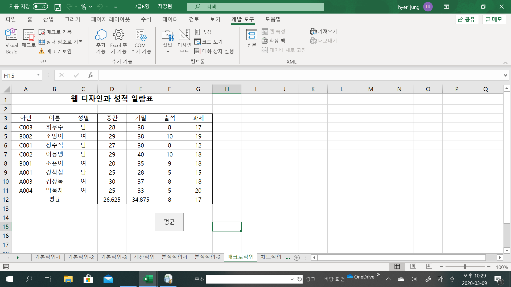Click the XML 원본 source icon

point(252,39)
